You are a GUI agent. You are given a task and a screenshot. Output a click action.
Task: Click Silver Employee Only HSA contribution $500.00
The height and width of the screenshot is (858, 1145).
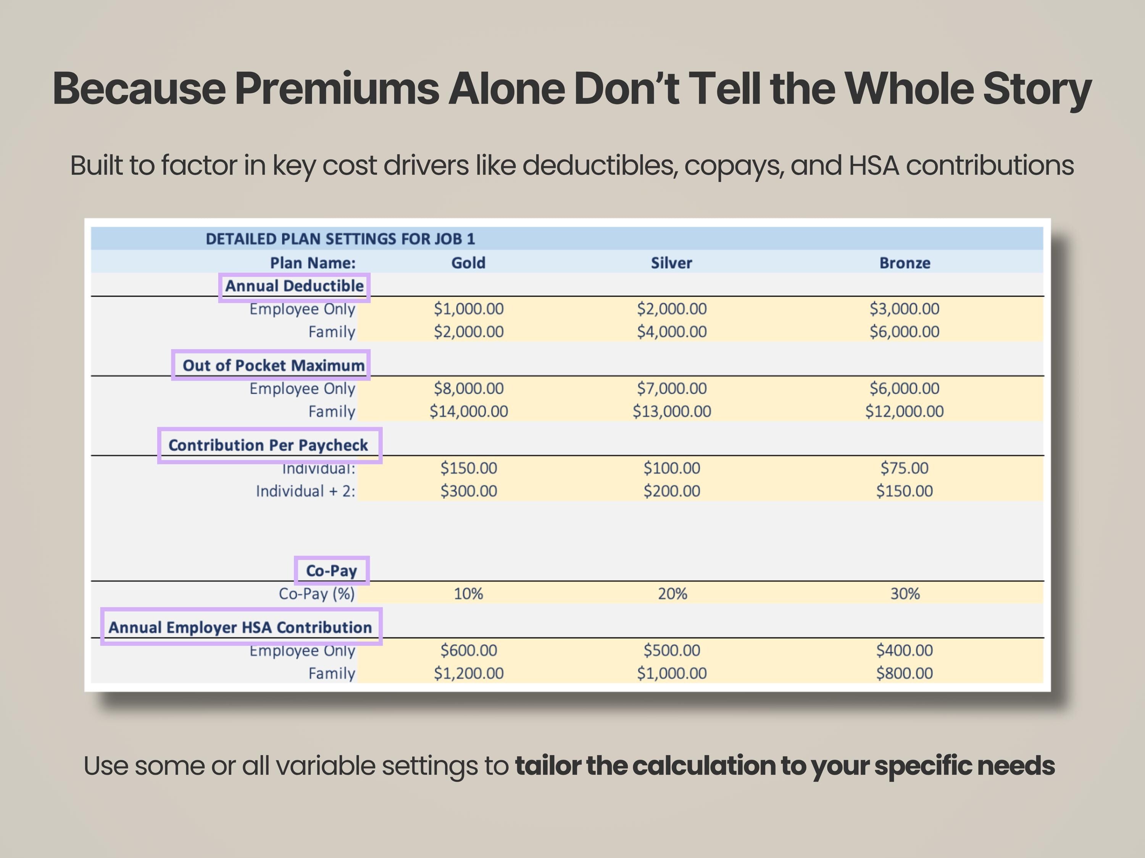[x=671, y=650]
